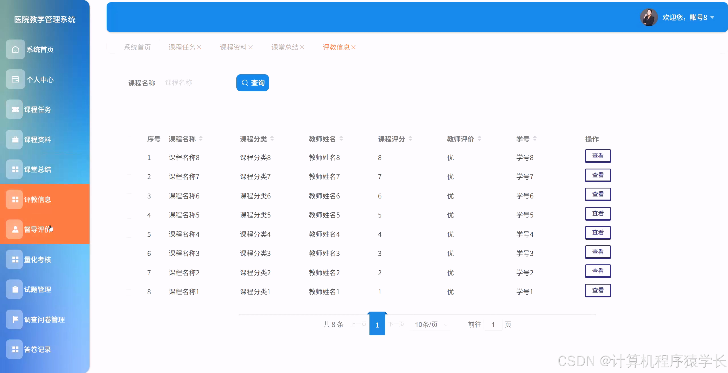
Task: View details for 课程名称2 row
Action: click(x=598, y=271)
